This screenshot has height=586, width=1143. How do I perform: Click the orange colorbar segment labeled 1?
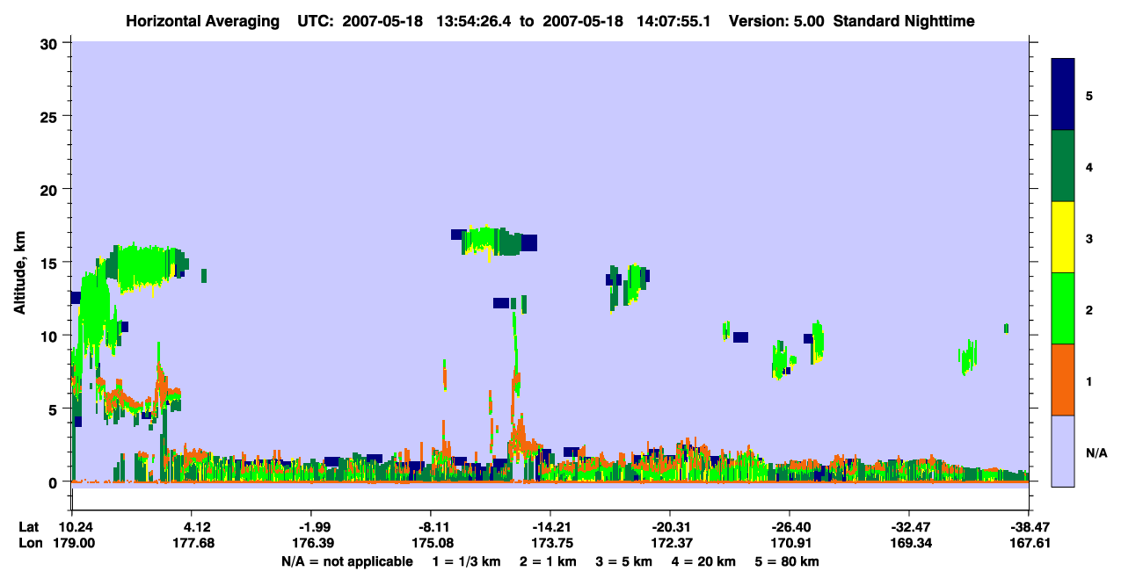1063,380
